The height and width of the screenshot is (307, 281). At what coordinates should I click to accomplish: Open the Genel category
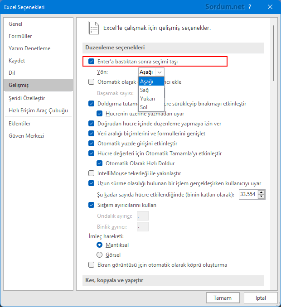click(x=39, y=24)
